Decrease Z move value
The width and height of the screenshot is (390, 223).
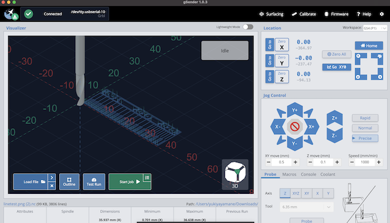(310, 162)
